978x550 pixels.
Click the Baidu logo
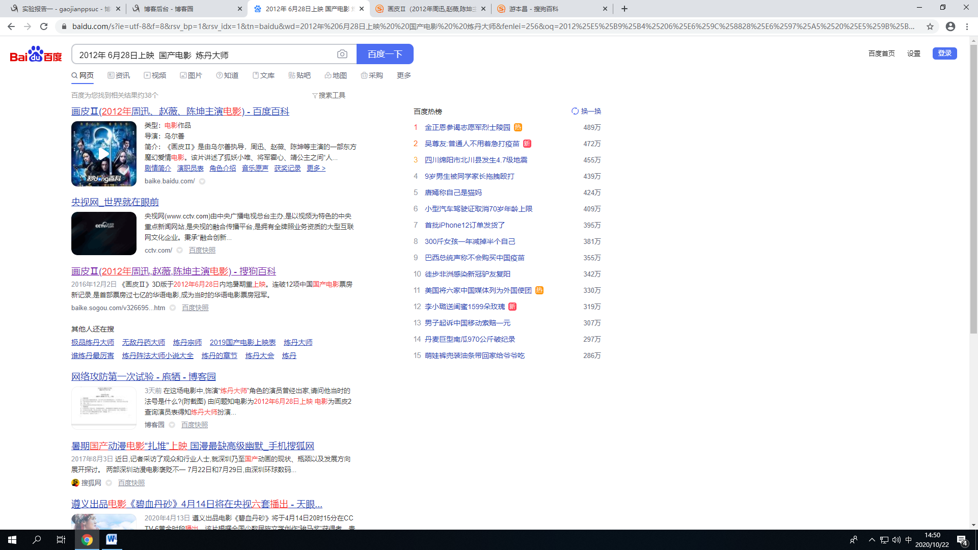36,54
